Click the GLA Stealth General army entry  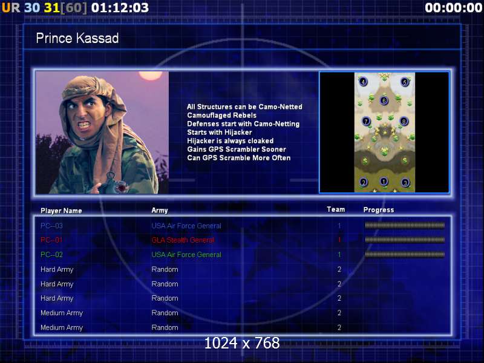[183, 240]
